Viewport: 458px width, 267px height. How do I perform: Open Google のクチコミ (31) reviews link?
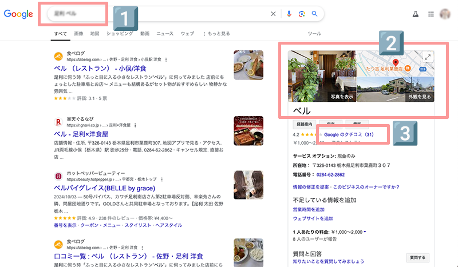coord(349,134)
